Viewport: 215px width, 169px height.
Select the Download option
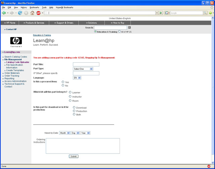coord(74,107)
